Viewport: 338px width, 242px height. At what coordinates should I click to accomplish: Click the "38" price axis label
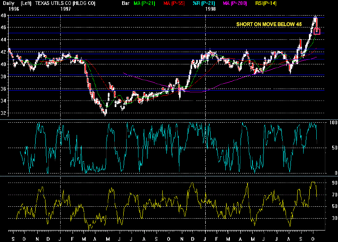pos(3,76)
